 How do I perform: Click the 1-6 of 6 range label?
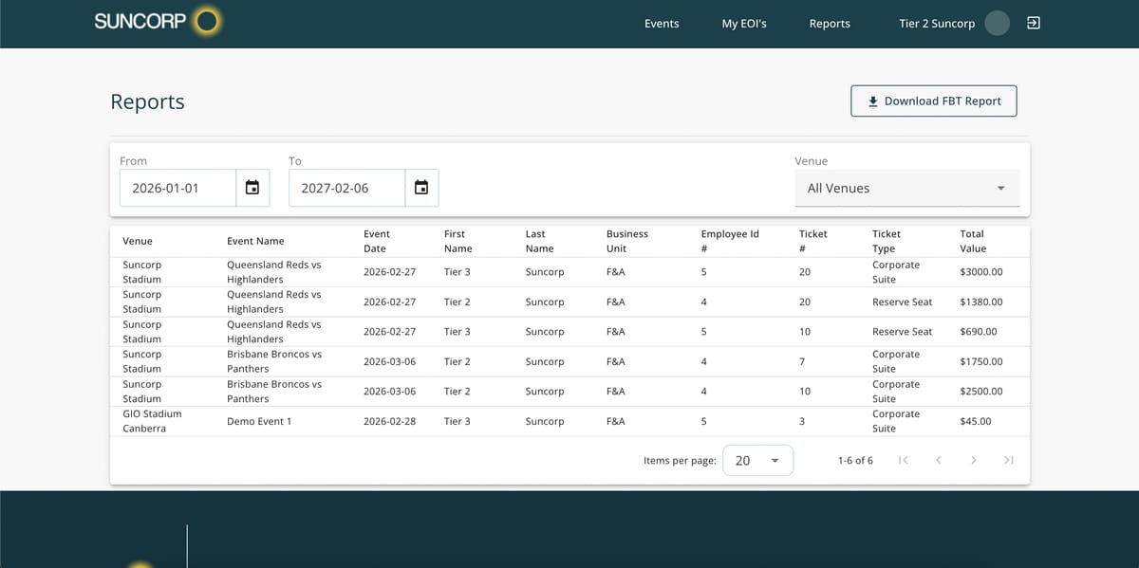pyautogui.click(x=855, y=460)
